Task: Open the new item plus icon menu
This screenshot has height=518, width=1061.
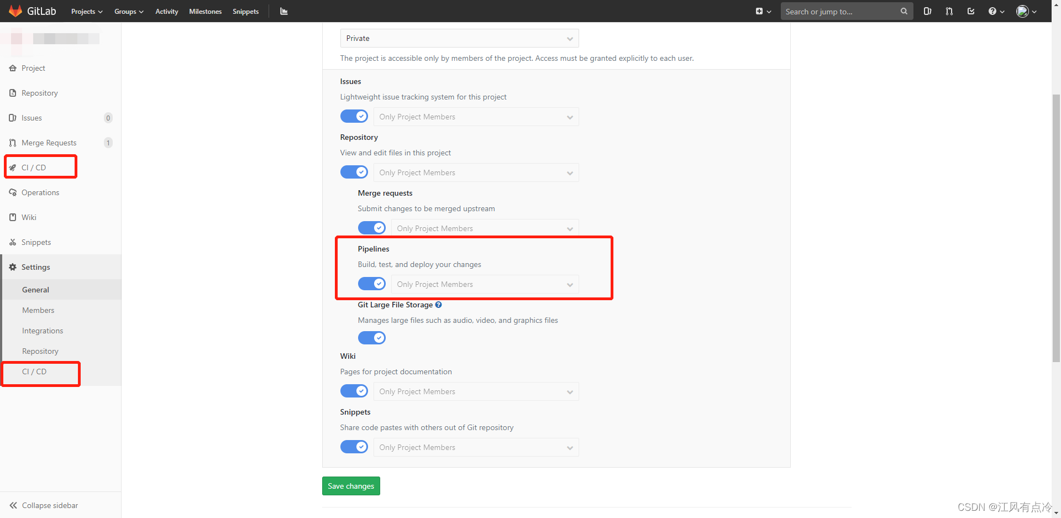Action: (763, 11)
